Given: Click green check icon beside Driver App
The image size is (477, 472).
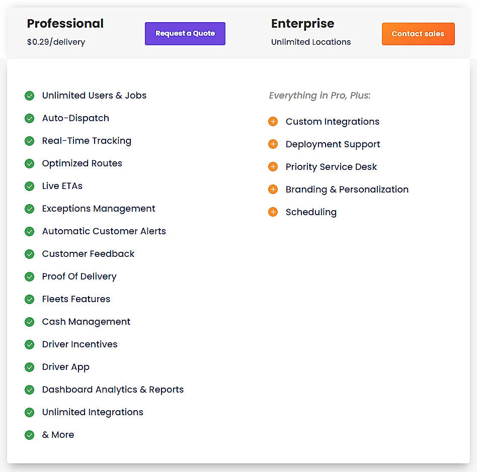Looking at the screenshot, I should pyautogui.click(x=30, y=367).
